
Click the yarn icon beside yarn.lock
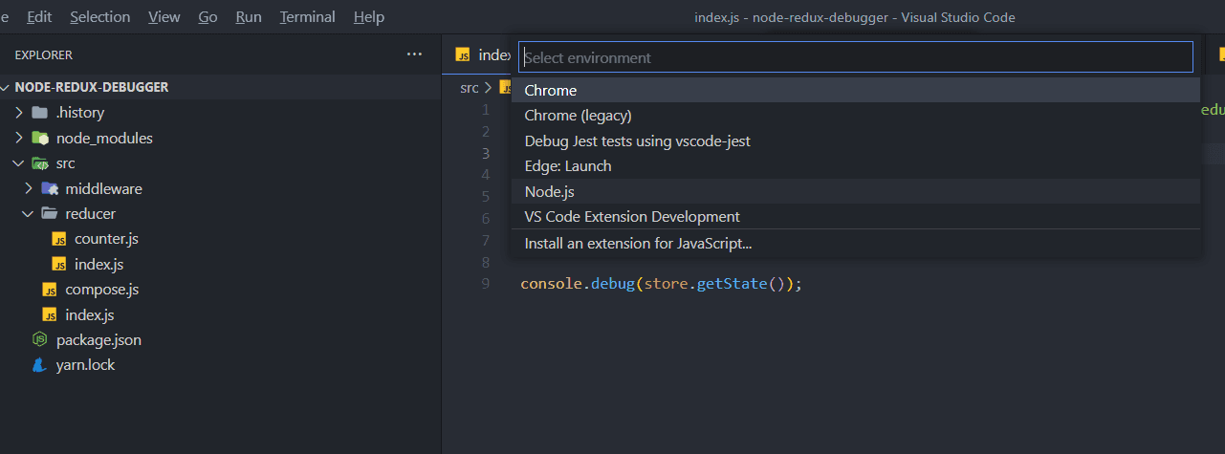click(39, 365)
